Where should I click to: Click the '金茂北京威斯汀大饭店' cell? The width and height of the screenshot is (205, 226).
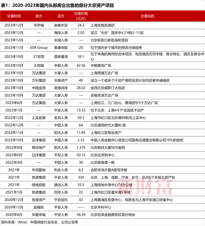pos(108,88)
